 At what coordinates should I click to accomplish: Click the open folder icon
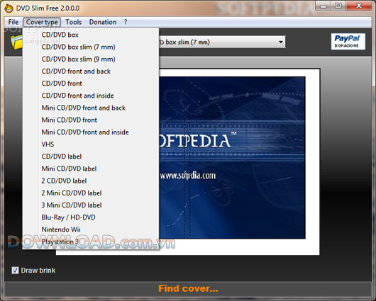(16, 42)
